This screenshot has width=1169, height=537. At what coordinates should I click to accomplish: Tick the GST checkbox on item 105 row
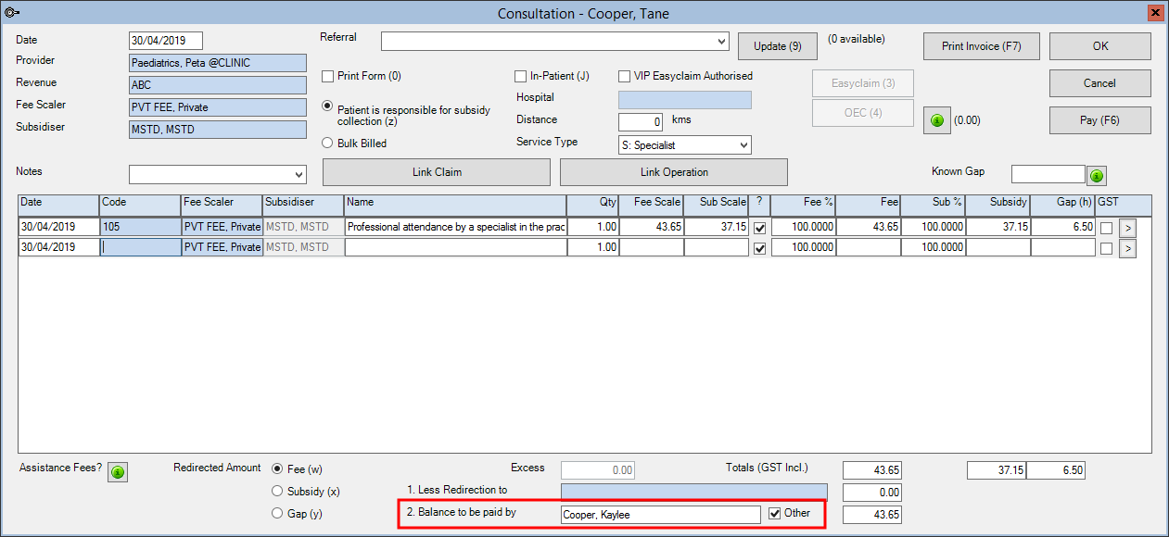(1106, 228)
